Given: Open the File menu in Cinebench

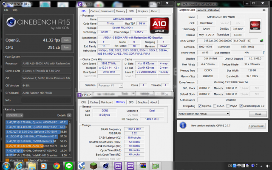Looking at the screenshot, I should (6, 10).
